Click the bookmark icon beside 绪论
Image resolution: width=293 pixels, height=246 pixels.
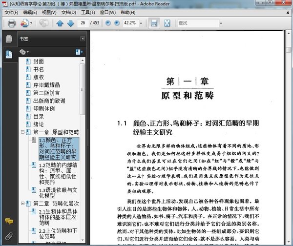click(28, 124)
